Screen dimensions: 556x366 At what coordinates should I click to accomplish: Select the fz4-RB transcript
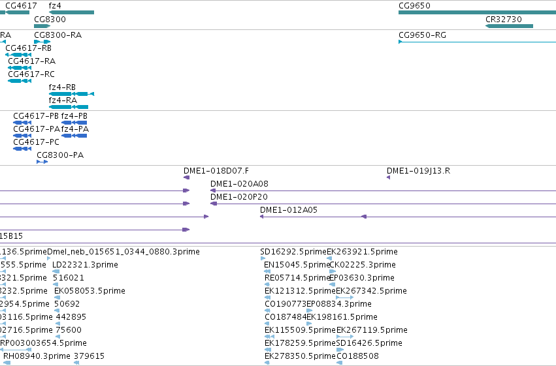click(x=71, y=94)
